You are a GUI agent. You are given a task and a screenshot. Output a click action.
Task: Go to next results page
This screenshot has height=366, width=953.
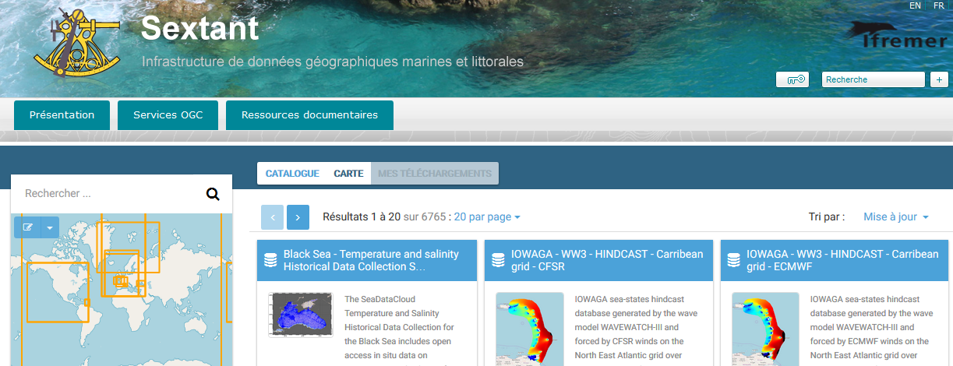point(298,217)
